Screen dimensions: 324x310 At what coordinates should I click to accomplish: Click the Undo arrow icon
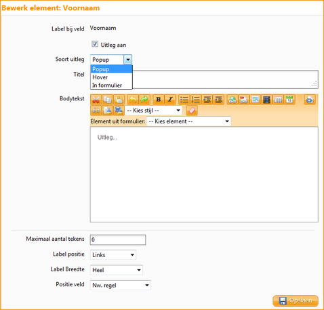pyautogui.click(x=133, y=100)
